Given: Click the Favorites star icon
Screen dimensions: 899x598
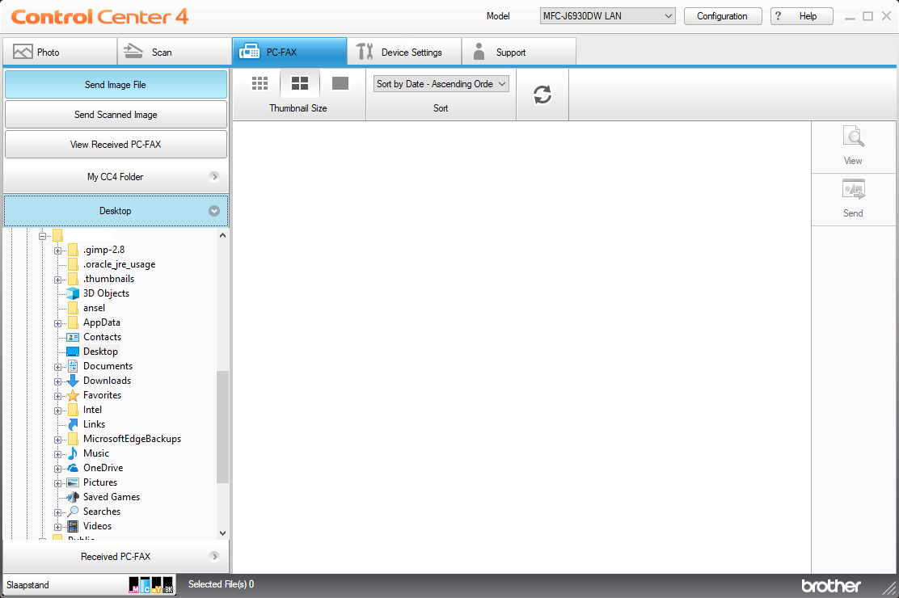Looking at the screenshot, I should tap(73, 395).
